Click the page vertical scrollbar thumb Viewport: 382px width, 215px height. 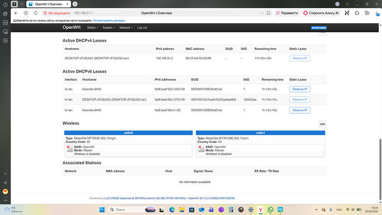380,170
